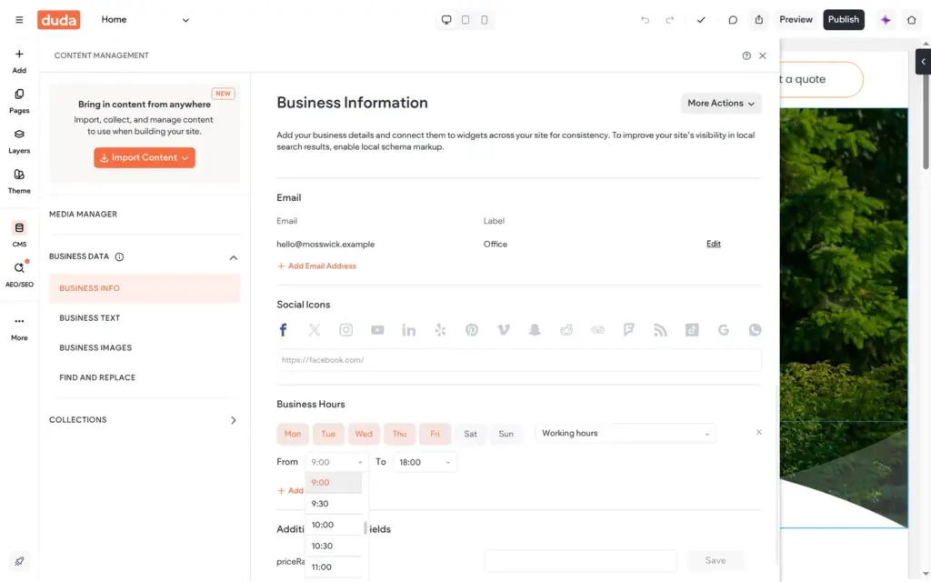
Task: Open the hamburger main menu
Action: point(19,20)
